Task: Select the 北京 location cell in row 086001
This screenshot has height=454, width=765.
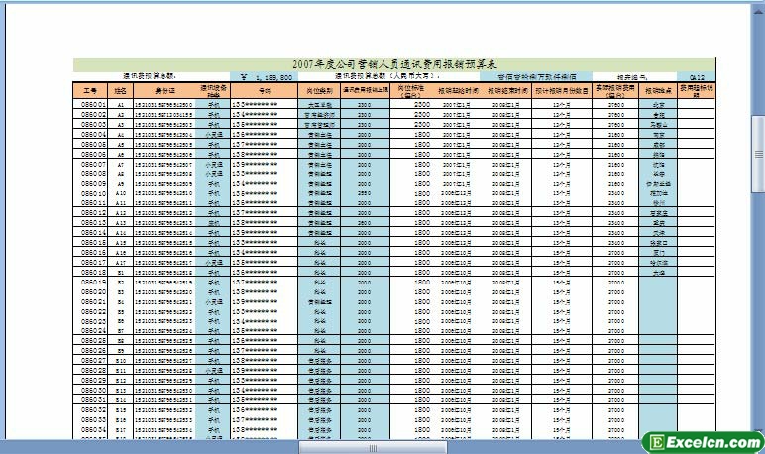Action: [658, 104]
